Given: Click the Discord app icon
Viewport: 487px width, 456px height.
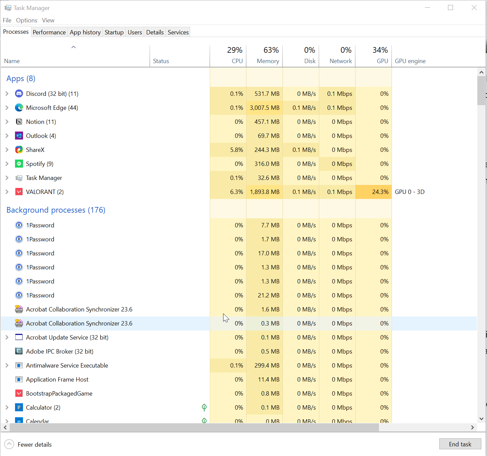Looking at the screenshot, I should (19, 94).
